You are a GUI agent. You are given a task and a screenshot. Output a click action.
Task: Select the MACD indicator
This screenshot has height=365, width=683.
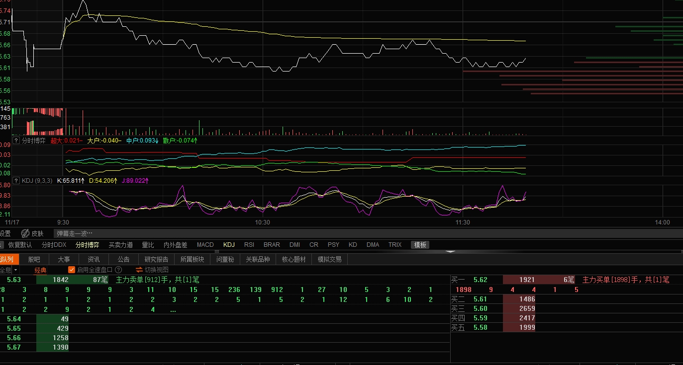pos(205,245)
